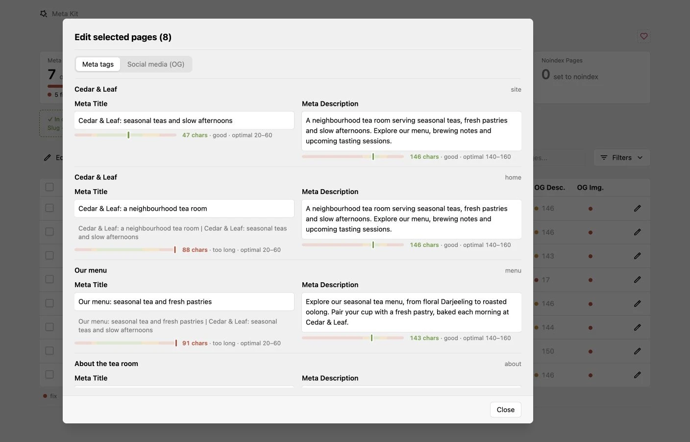
Task: Click the heart icon on the background page
Action: click(x=644, y=36)
